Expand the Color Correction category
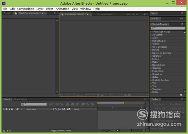The height and width of the screenshot is (134, 188). [x=151, y=47]
